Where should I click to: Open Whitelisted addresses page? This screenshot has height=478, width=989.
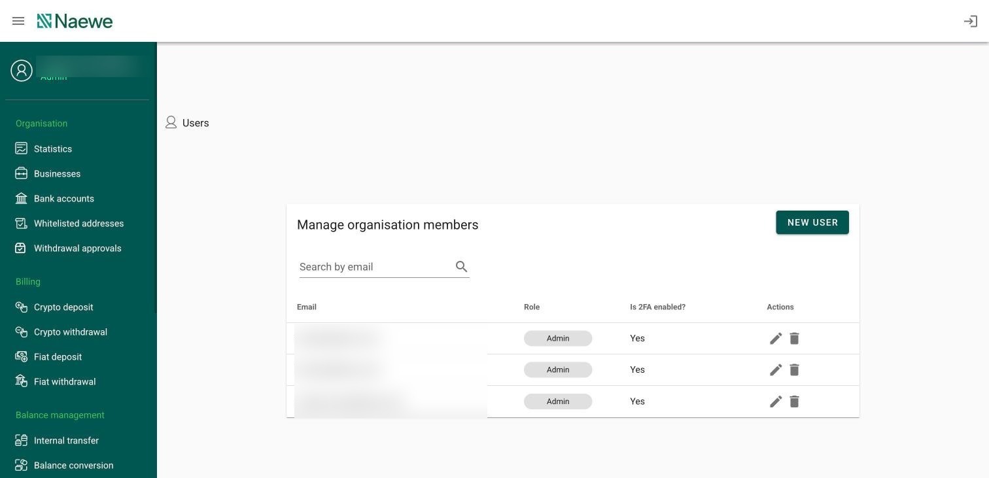click(78, 223)
